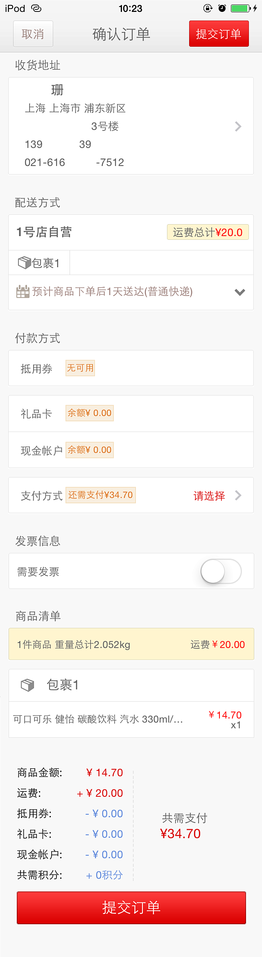
Task: Tap the alarm clock status icon
Action: click(x=222, y=8)
